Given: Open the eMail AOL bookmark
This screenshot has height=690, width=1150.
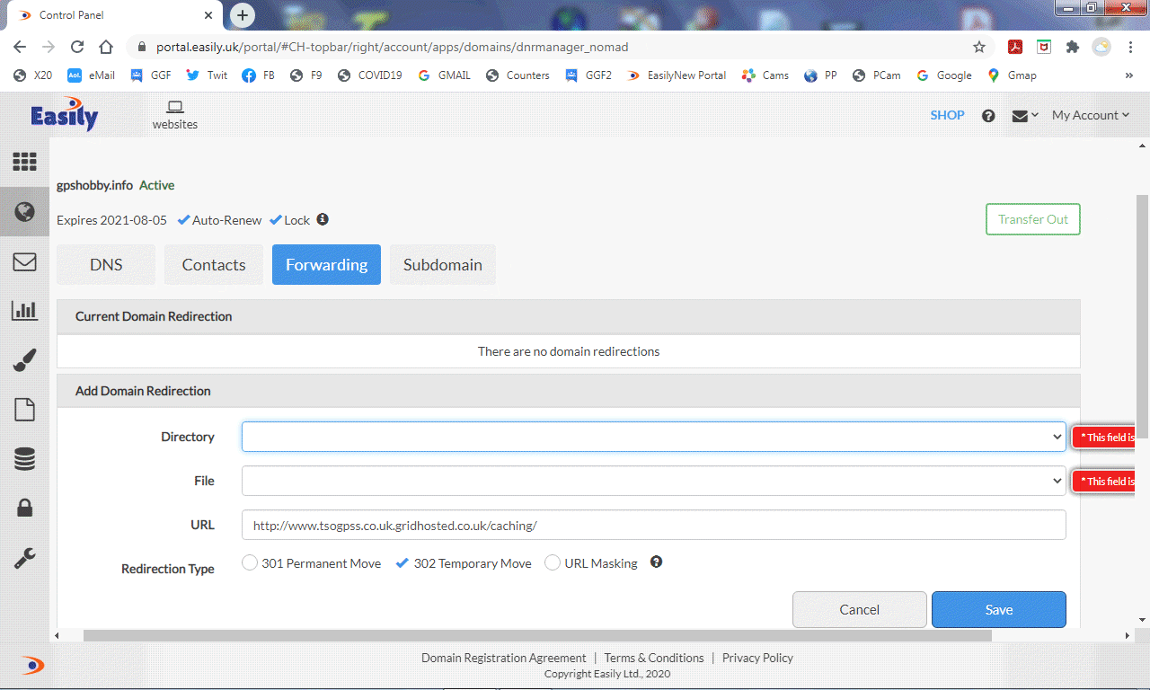Looking at the screenshot, I should [91, 75].
